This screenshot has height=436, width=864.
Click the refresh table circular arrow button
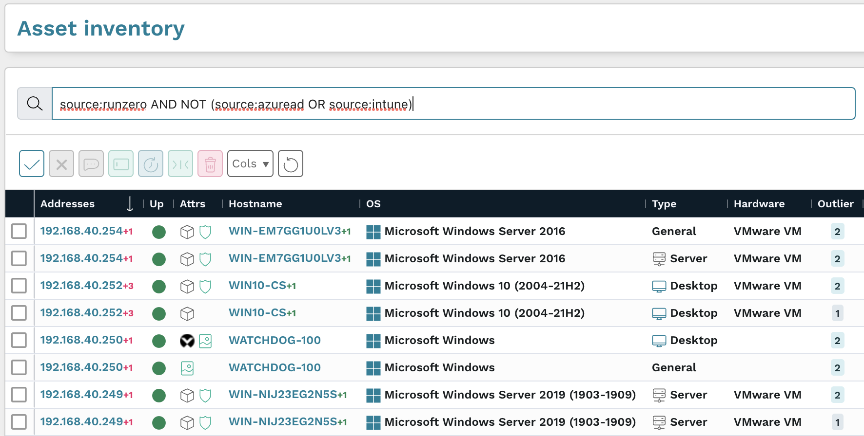[291, 164]
